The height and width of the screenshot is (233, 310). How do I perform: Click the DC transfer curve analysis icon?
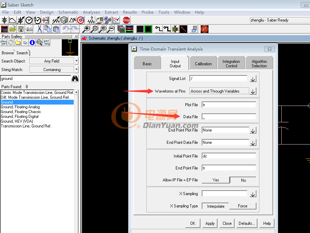coord(13,20)
